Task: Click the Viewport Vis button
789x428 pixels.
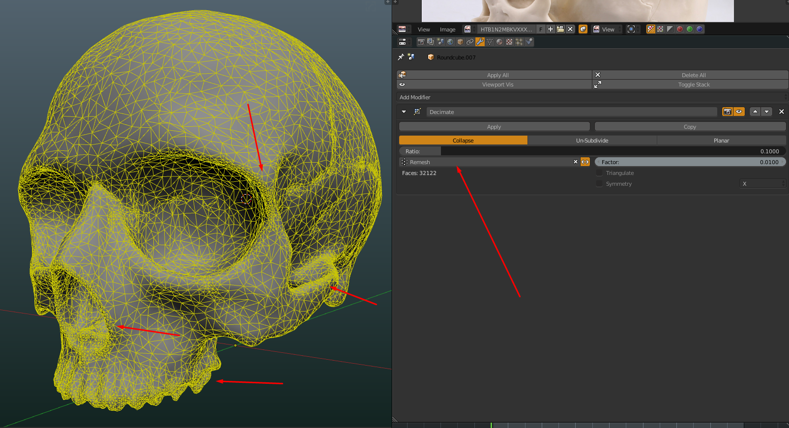Action: point(495,85)
